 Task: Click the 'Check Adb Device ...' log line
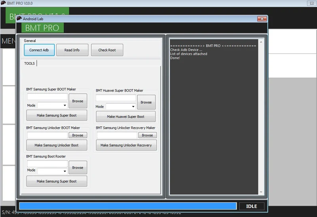point(186,50)
